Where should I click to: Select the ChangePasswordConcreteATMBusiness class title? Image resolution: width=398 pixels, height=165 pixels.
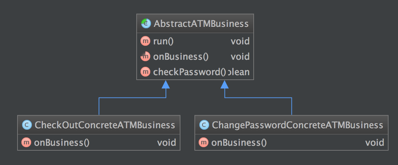coord(297,125)
